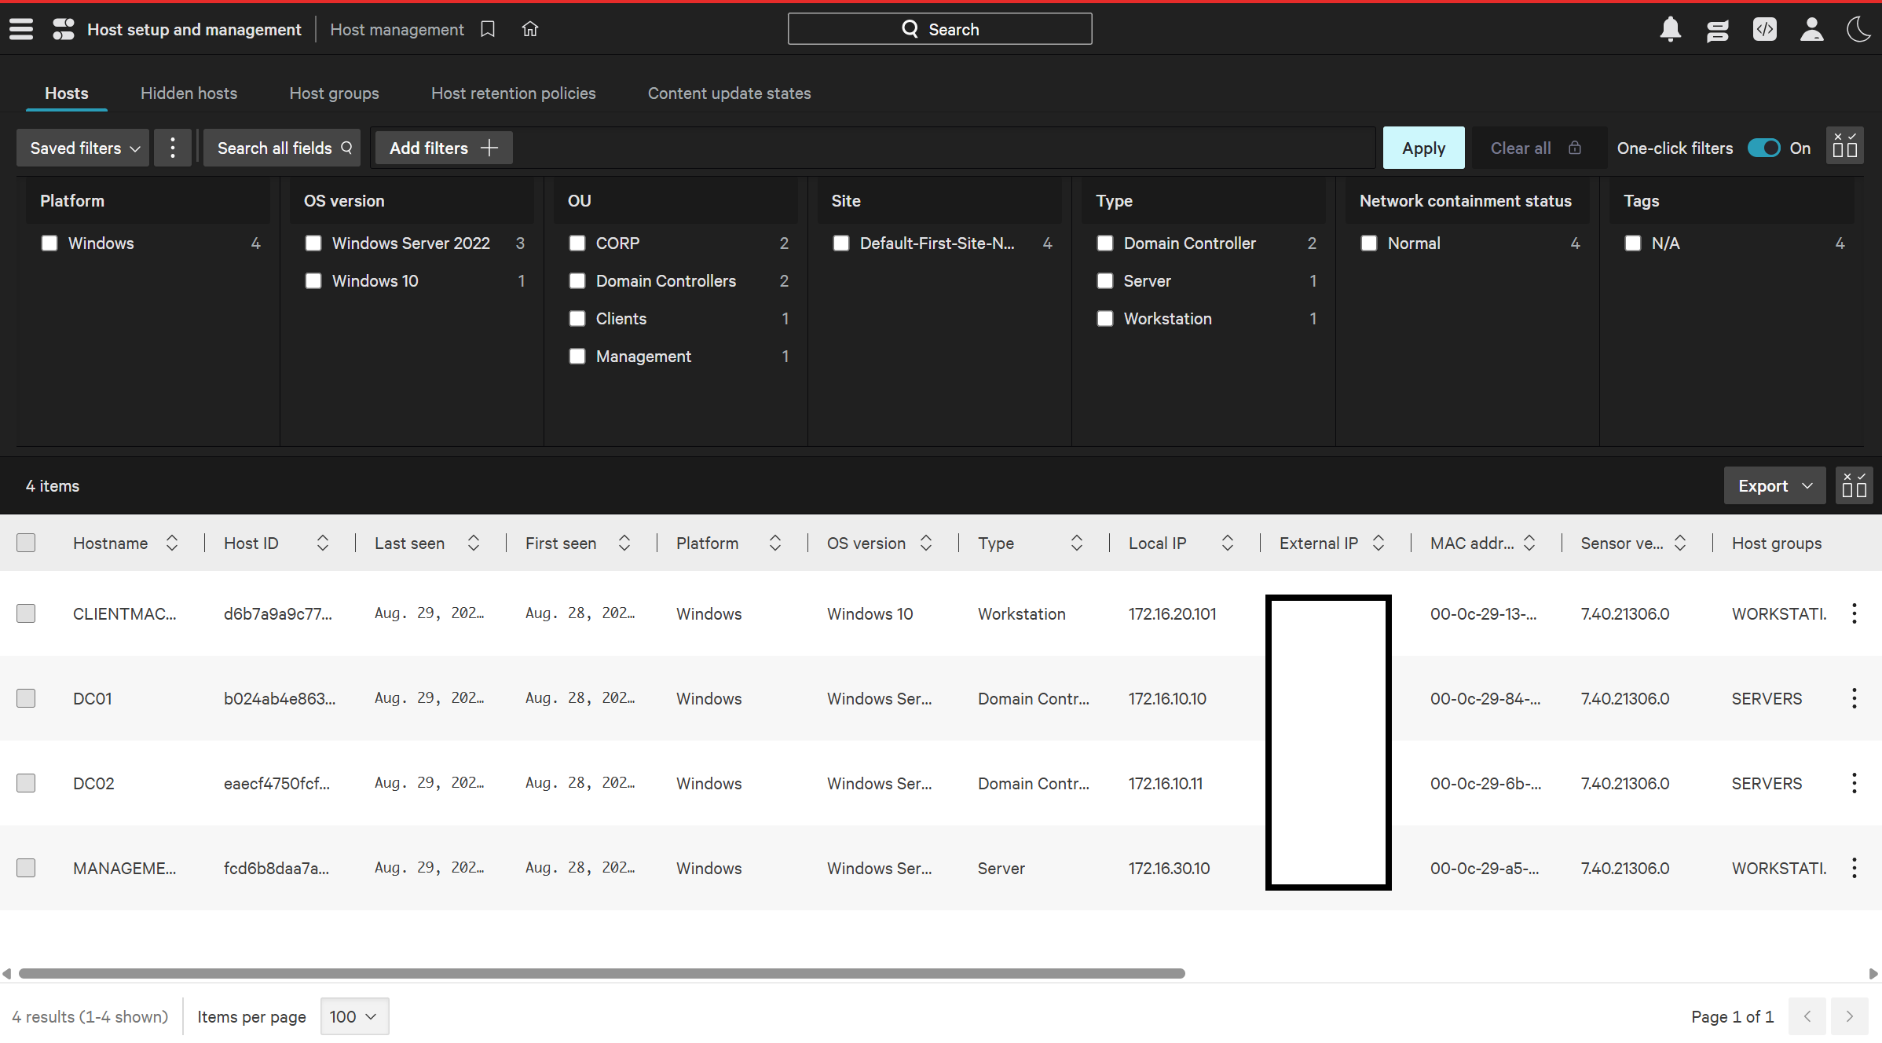
Task: Toggle dark mode moon icon
Action: click(1858, 29)
